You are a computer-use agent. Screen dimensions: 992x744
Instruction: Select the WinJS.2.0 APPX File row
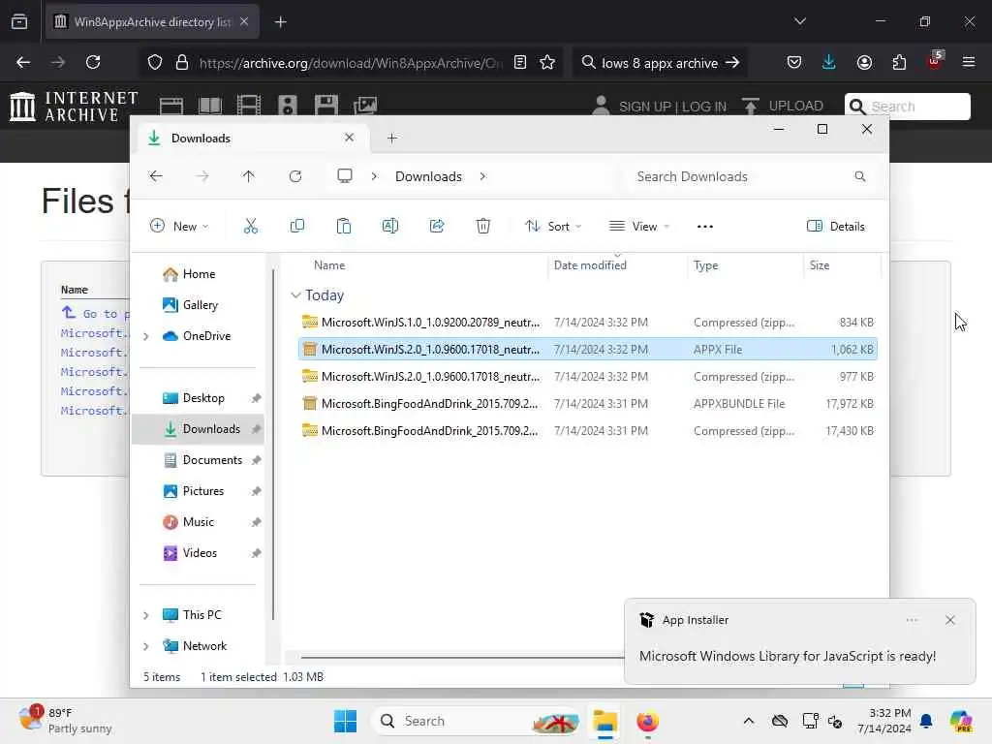pyautogui.click(x=588, y=349)
